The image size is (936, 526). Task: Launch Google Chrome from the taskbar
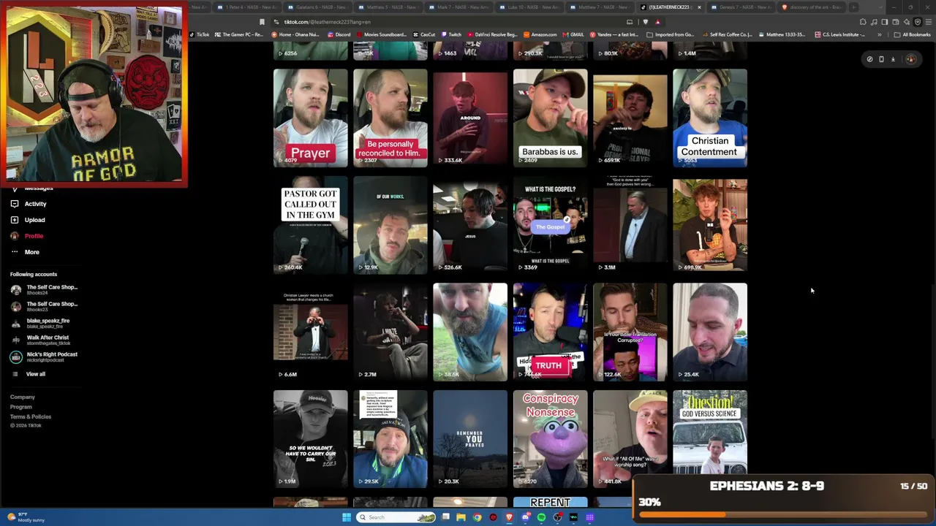coord(477,517)
